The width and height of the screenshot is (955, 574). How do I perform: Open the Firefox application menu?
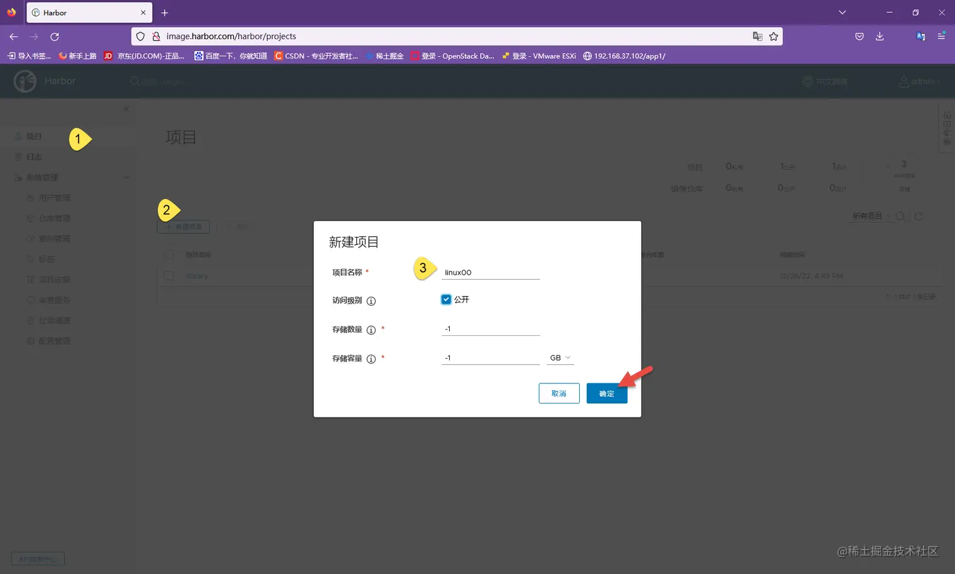[941, 37]
